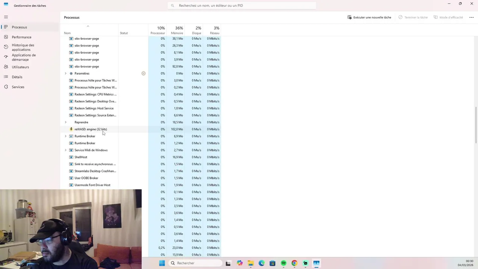This screenshot has height=269, width=478.
Task: Open the hamburger navigation menu
Action: click(6, 17)
